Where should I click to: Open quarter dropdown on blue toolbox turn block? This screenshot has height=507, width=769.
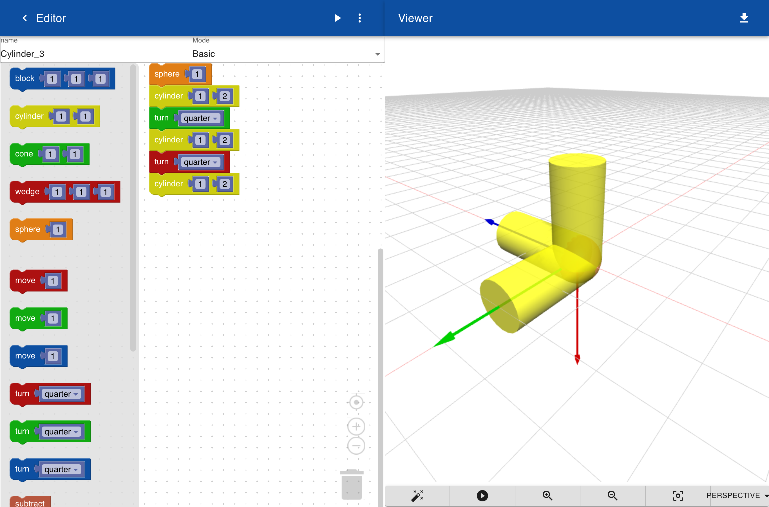61,470
